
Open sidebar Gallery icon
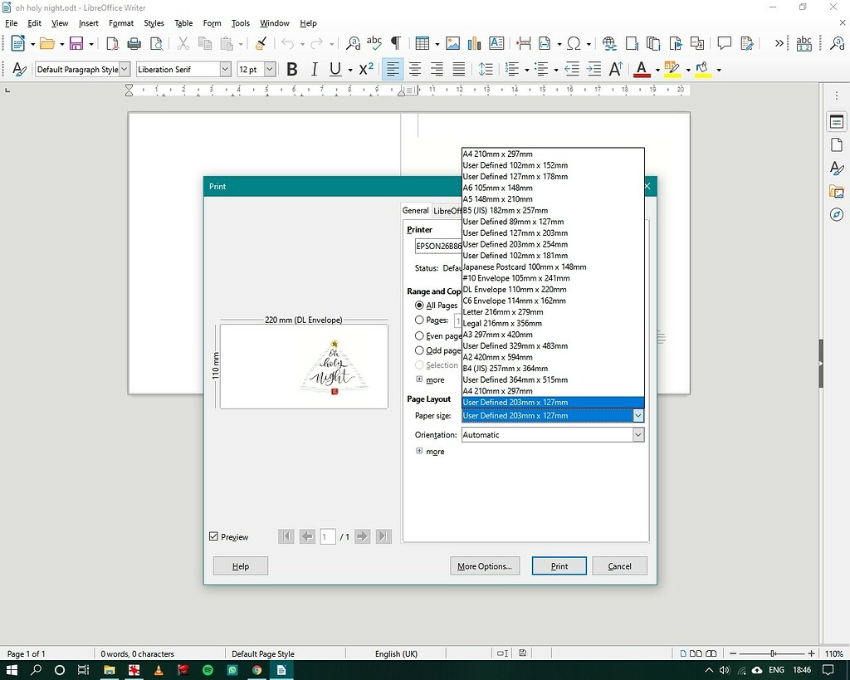pyautogui.click(x=837, y=191)
